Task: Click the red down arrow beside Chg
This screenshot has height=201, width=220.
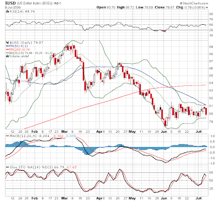Action: pos(207,8)
